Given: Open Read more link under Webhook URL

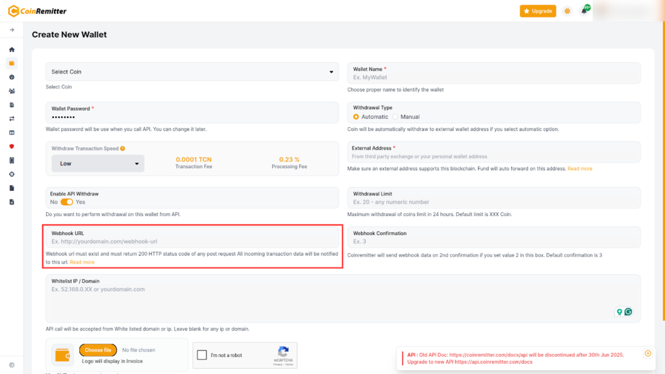Looking at the screenshot, I should point(82,262).
